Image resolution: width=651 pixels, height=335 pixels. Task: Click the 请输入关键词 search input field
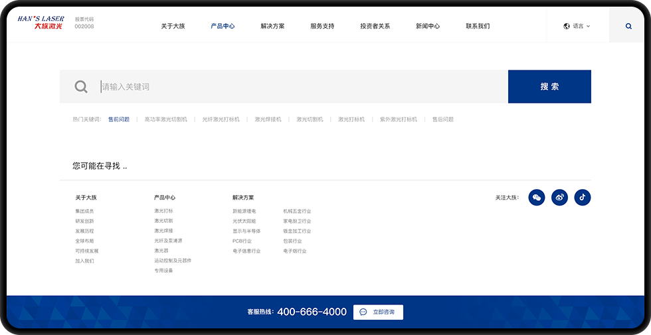tap(299, 87)
